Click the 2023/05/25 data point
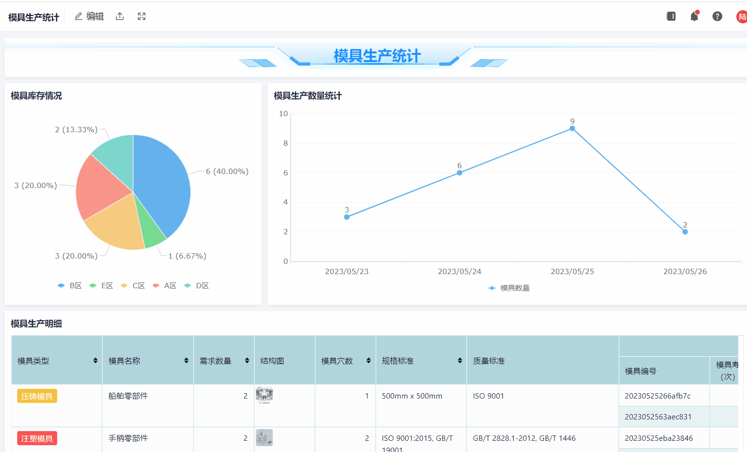The image size is (747, 452). click(x=572, y=129)
